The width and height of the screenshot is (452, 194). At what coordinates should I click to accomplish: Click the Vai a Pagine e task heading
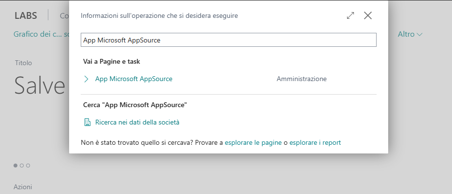[x=112, y=61]
